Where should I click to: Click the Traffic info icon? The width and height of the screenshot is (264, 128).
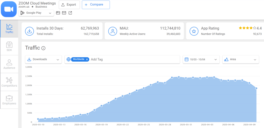coord(43,48)
